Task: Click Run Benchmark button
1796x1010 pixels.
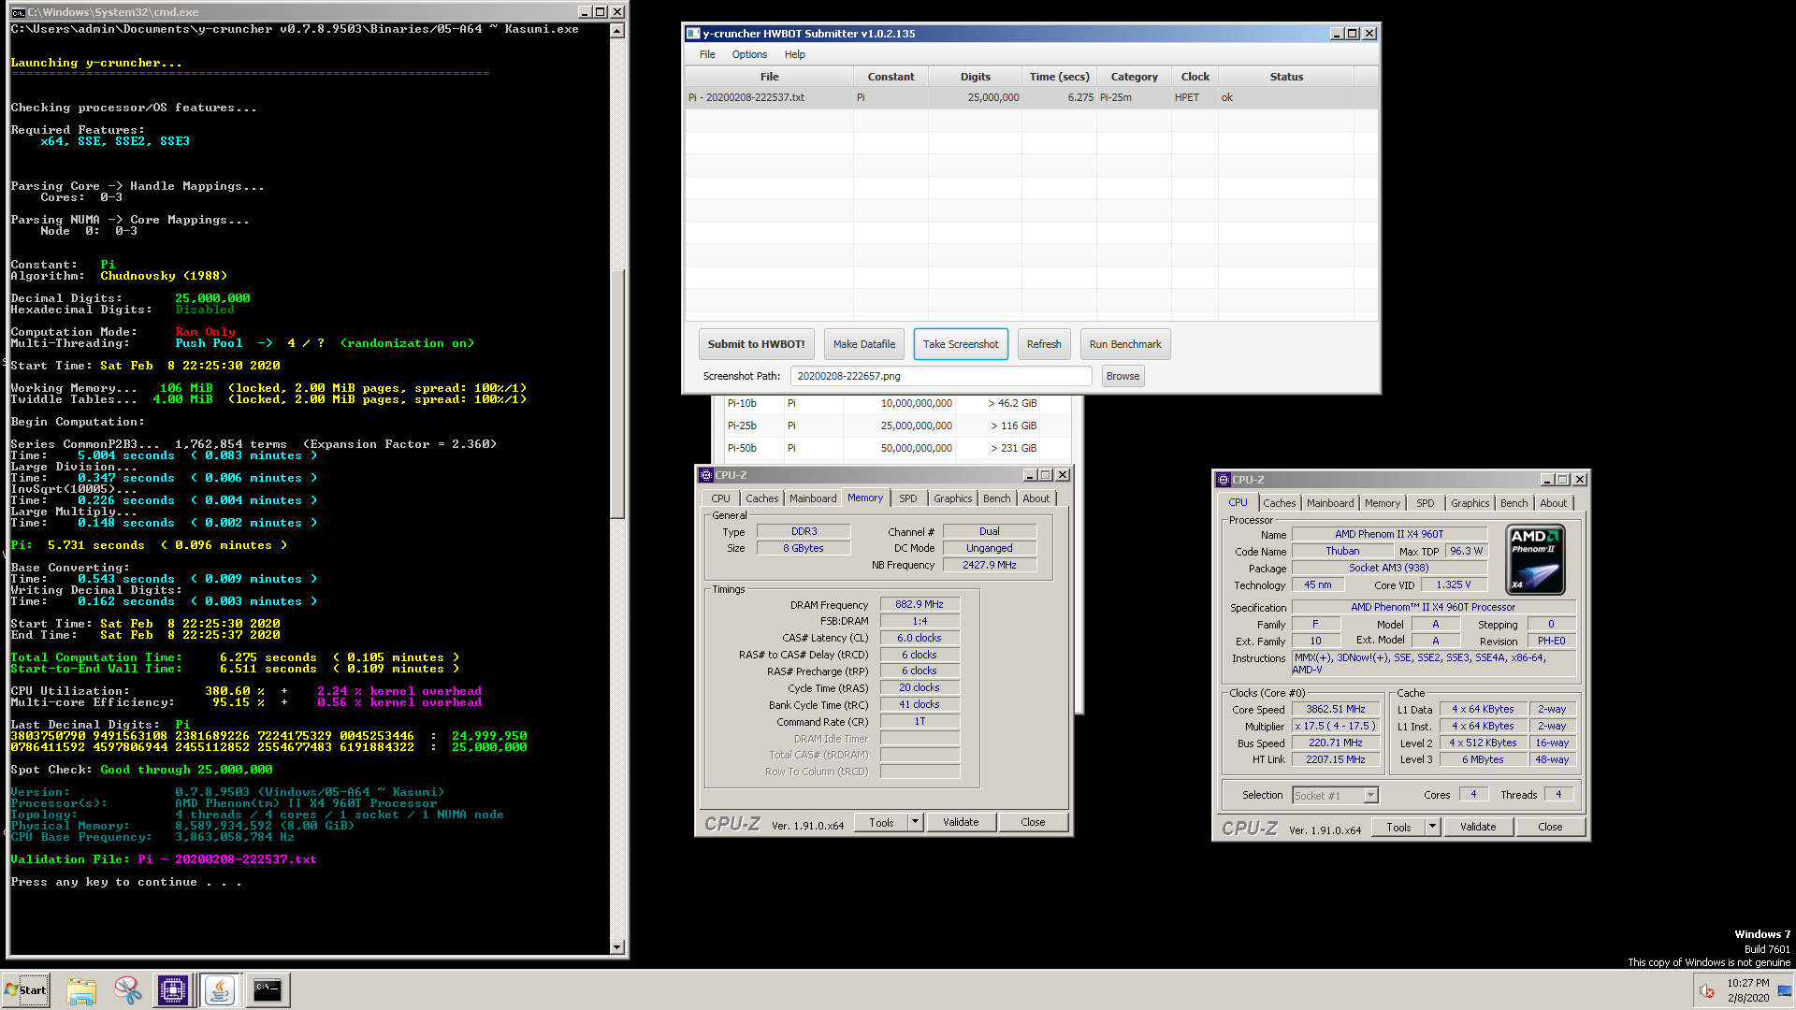Action: pos(1125,344)
